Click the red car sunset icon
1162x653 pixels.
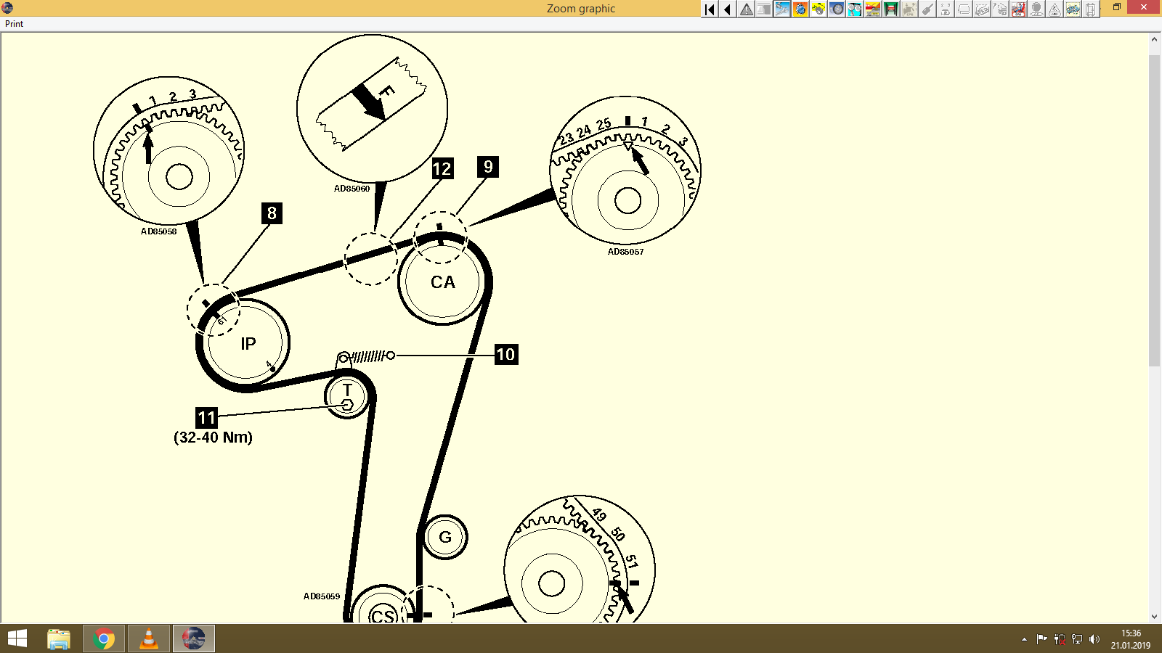point(872,9)
